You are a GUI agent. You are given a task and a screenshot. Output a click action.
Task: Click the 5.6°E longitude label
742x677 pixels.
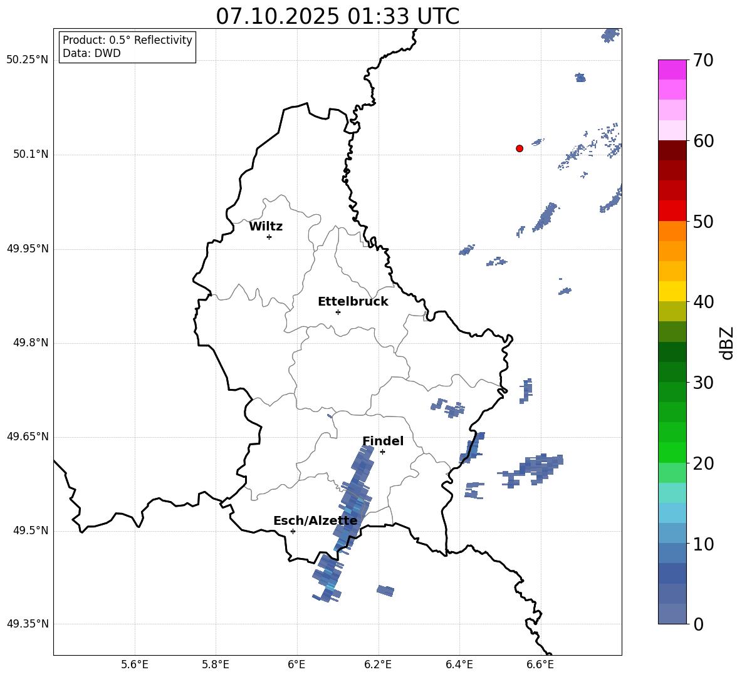point(135,664)
